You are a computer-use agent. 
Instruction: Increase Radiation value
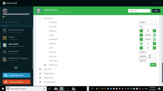154,44
